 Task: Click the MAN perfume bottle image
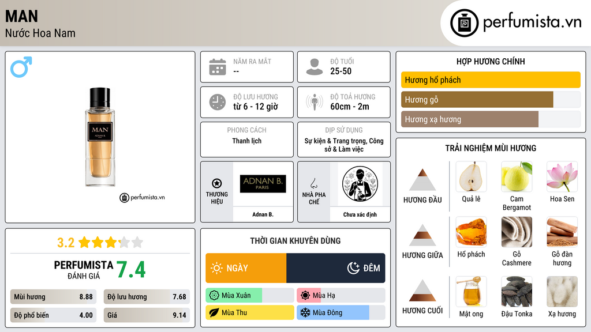click(x=100, y=137)
